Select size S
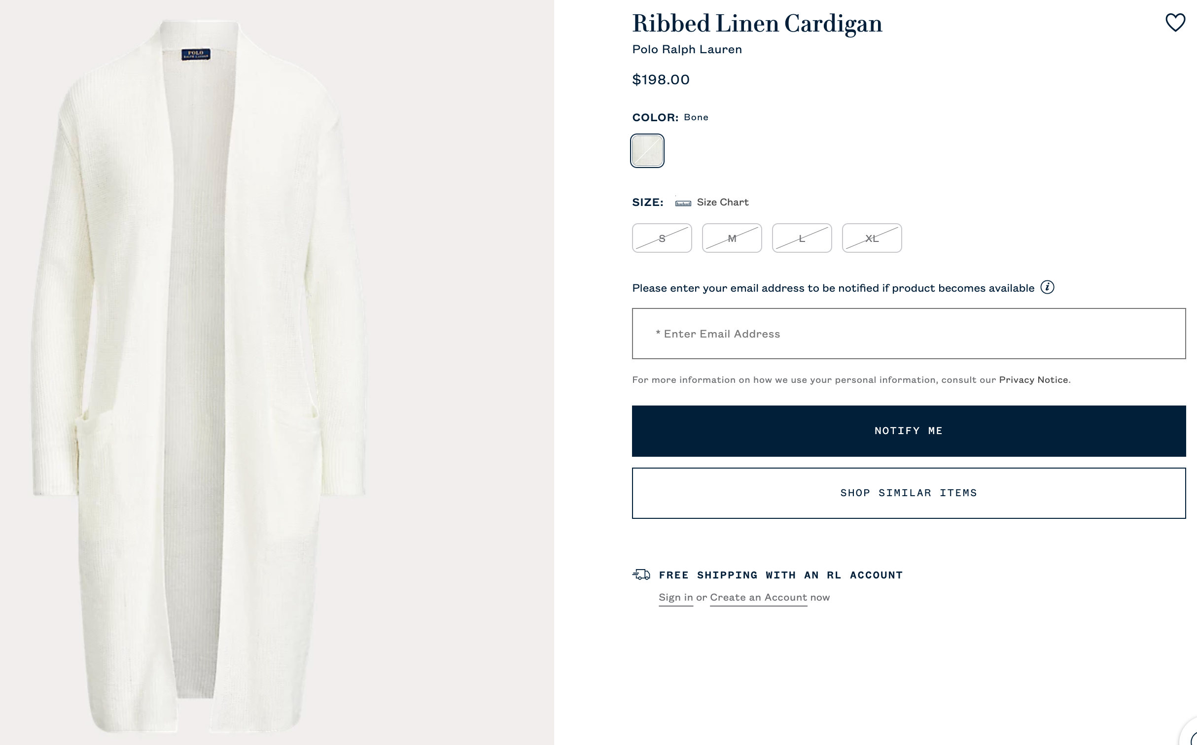This screenshot has width=1197, height=745. tap(662, 238)
